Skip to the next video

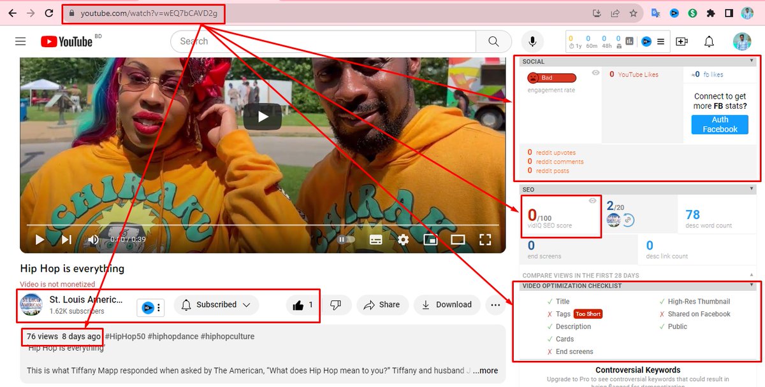[x=66, y=239]
